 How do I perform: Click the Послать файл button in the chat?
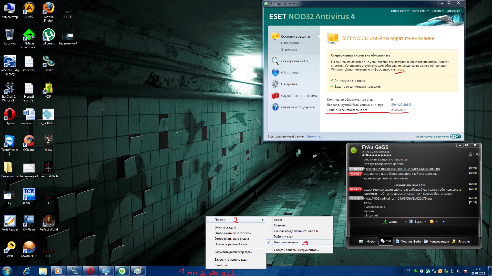pos(408,241)
